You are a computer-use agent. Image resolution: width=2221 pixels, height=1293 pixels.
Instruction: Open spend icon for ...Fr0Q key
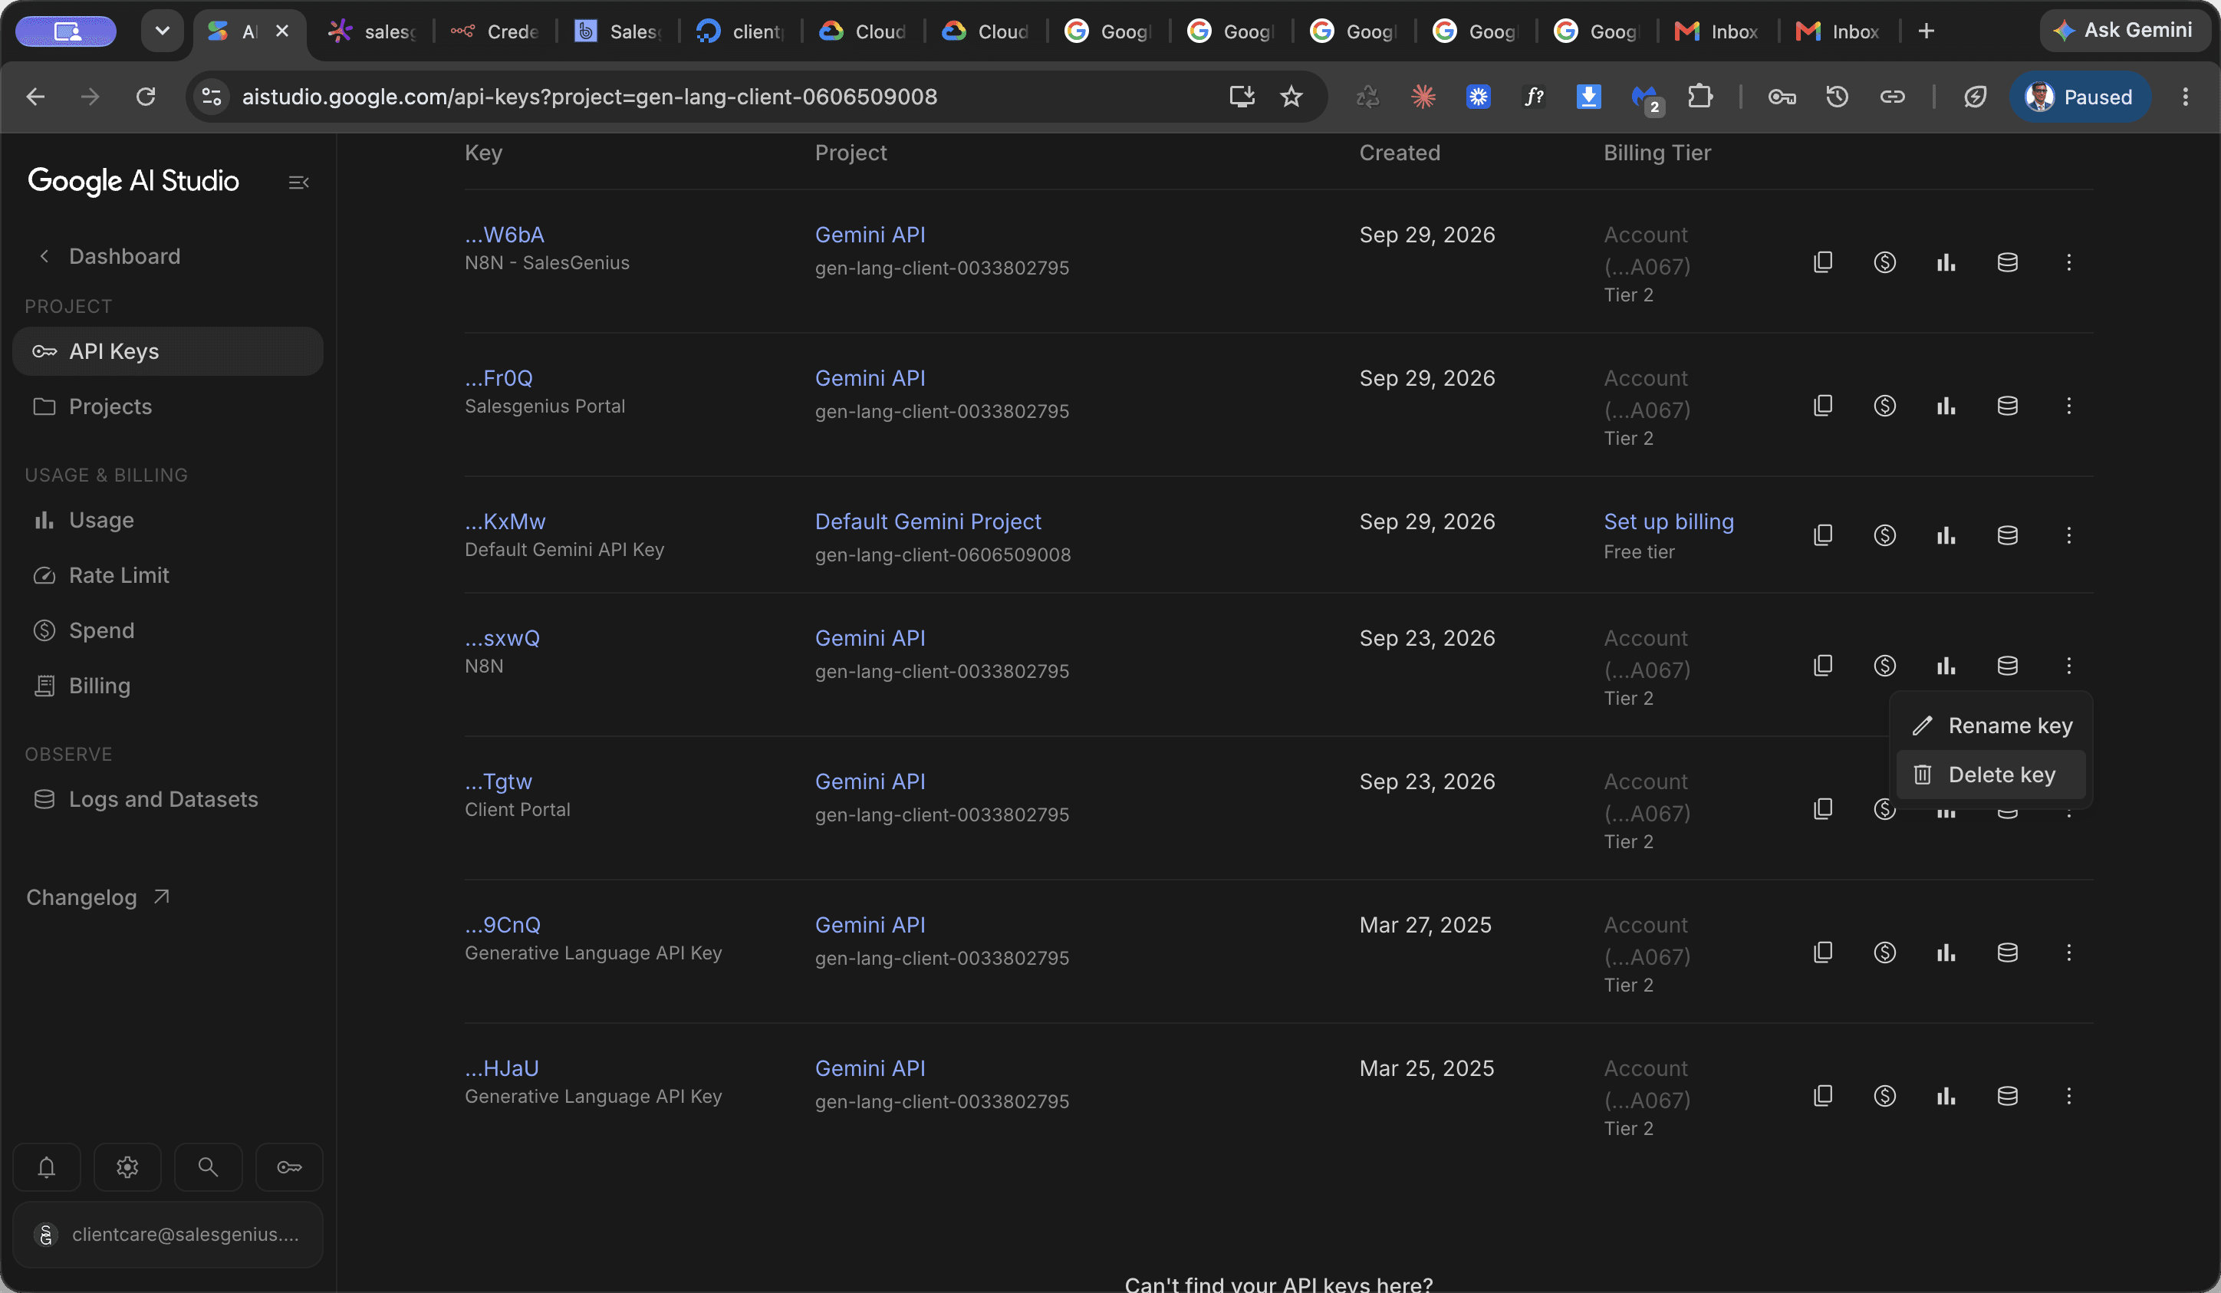(1884, 406)
